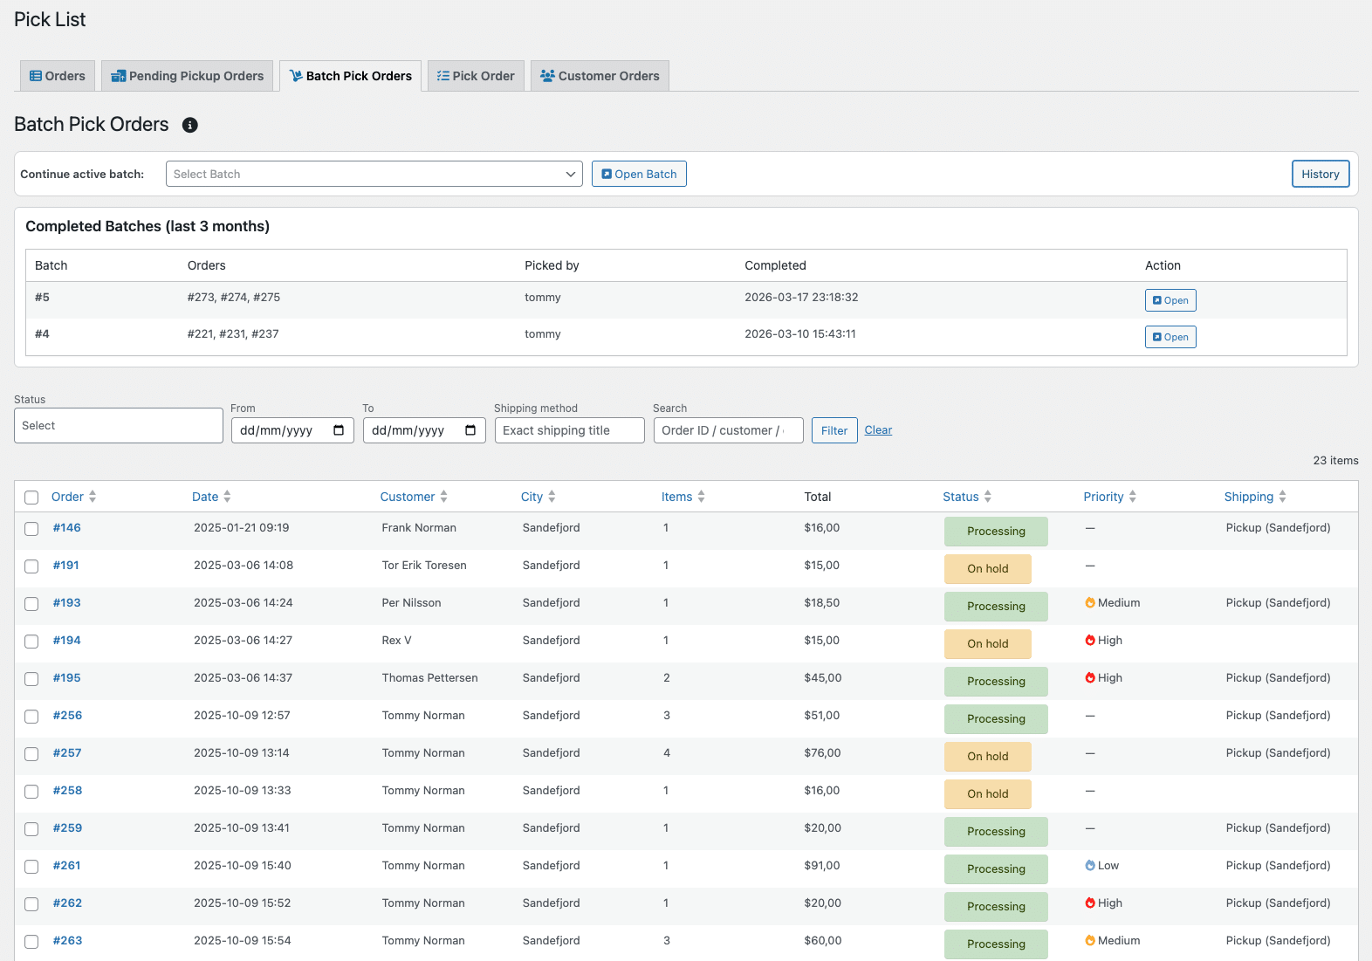Click the Low priority icon for order #261
1372x961 pixels.
(x=1090, y=866)
